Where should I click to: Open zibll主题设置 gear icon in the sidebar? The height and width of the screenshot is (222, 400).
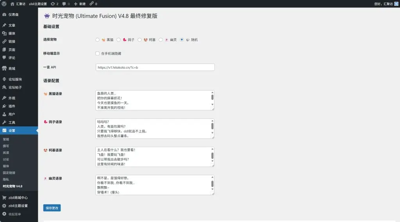pos(4,206)
